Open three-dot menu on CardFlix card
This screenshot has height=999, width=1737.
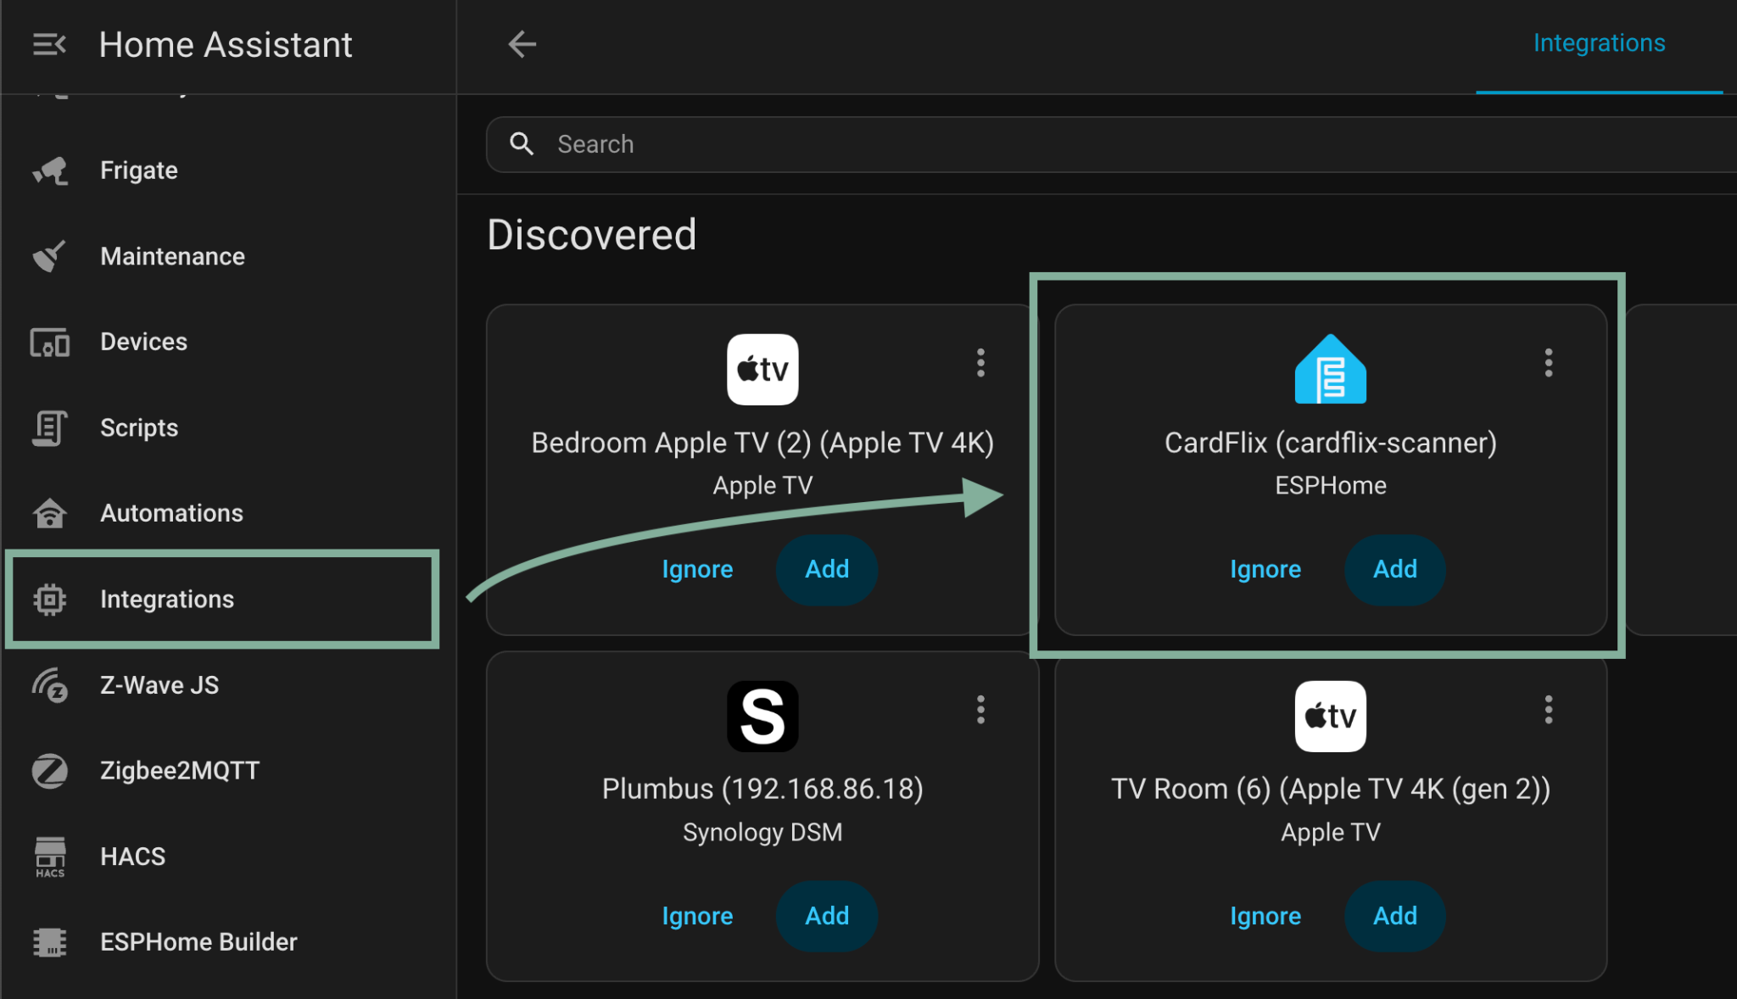pyautogui.click(x=1548, y=363)
